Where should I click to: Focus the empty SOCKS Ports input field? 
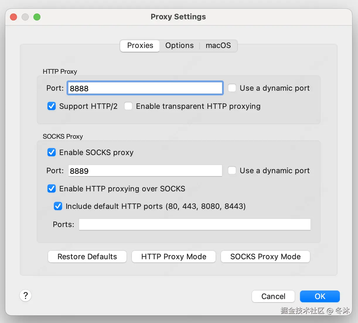[195, 224]
